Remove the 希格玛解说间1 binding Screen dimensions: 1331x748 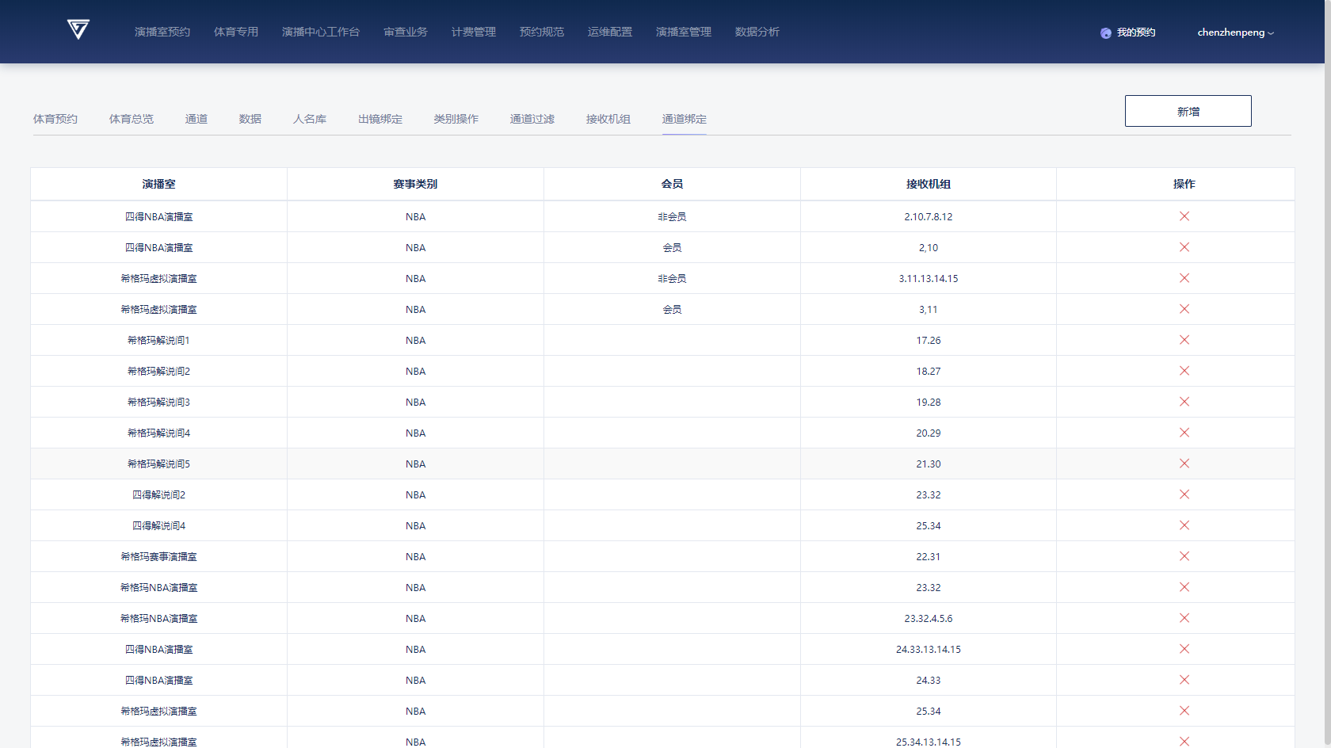click(1184, 340)
